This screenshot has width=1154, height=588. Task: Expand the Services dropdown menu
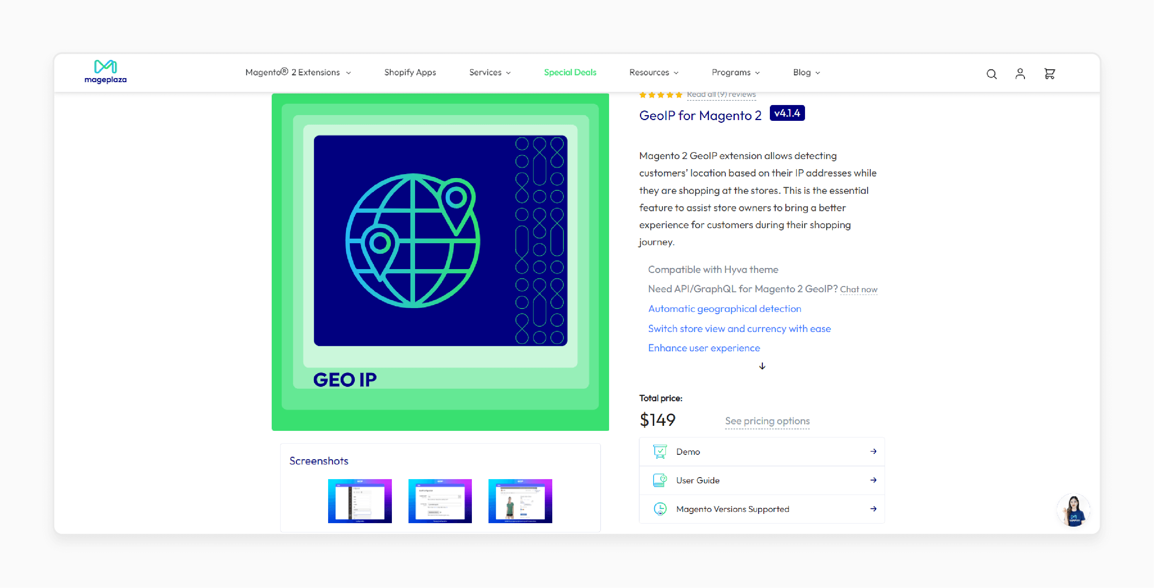tap(489, 73)
